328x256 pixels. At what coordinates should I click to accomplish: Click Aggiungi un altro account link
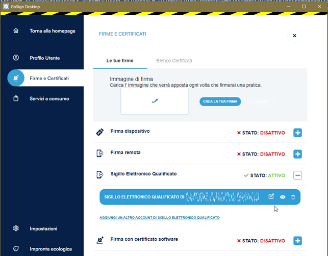[x=159, y=218]
